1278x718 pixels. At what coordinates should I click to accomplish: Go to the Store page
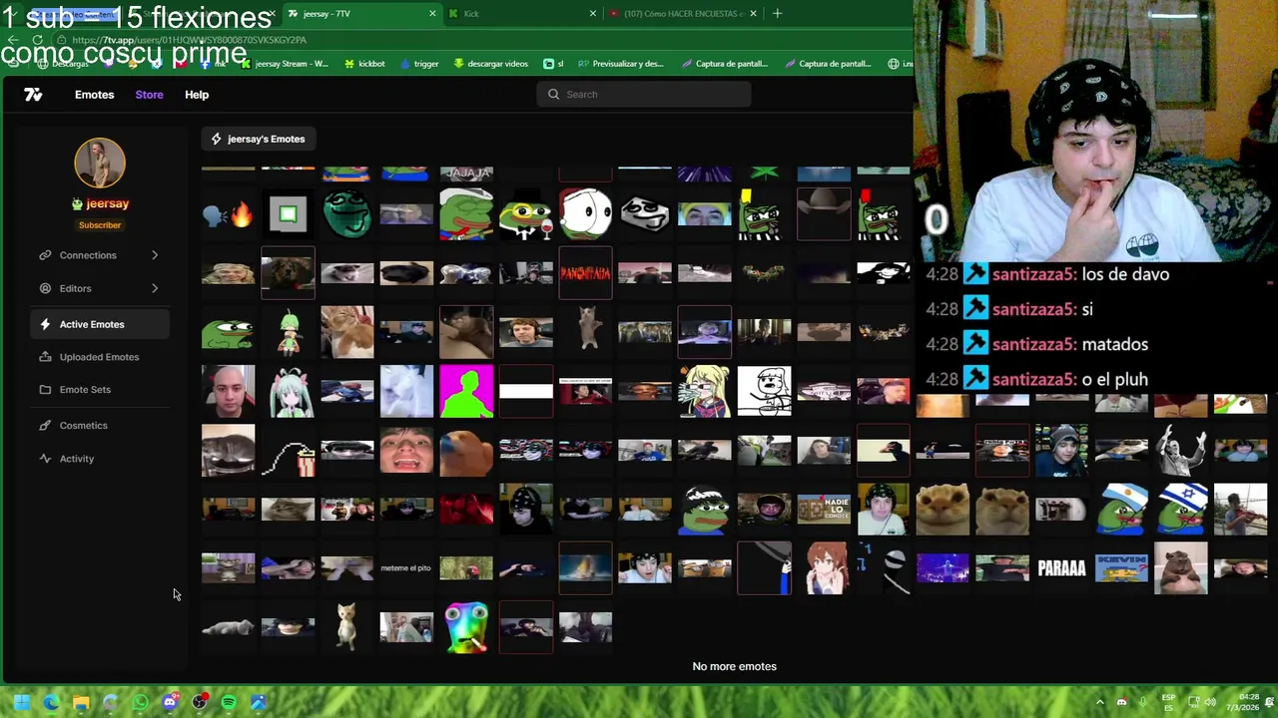[149, 95]
